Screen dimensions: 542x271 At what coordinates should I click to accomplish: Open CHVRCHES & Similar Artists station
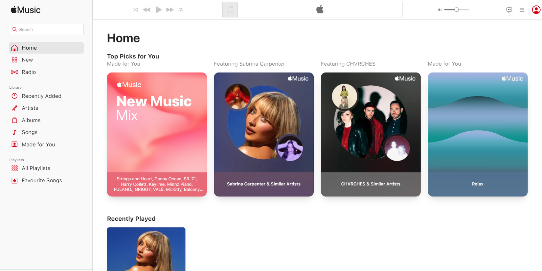tap(371, 134)
